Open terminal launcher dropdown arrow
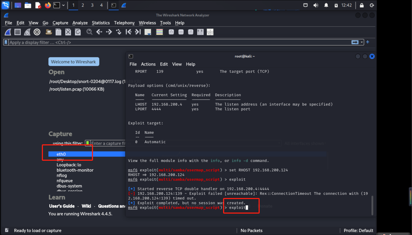The image size is (412, 235). (63, 5)
